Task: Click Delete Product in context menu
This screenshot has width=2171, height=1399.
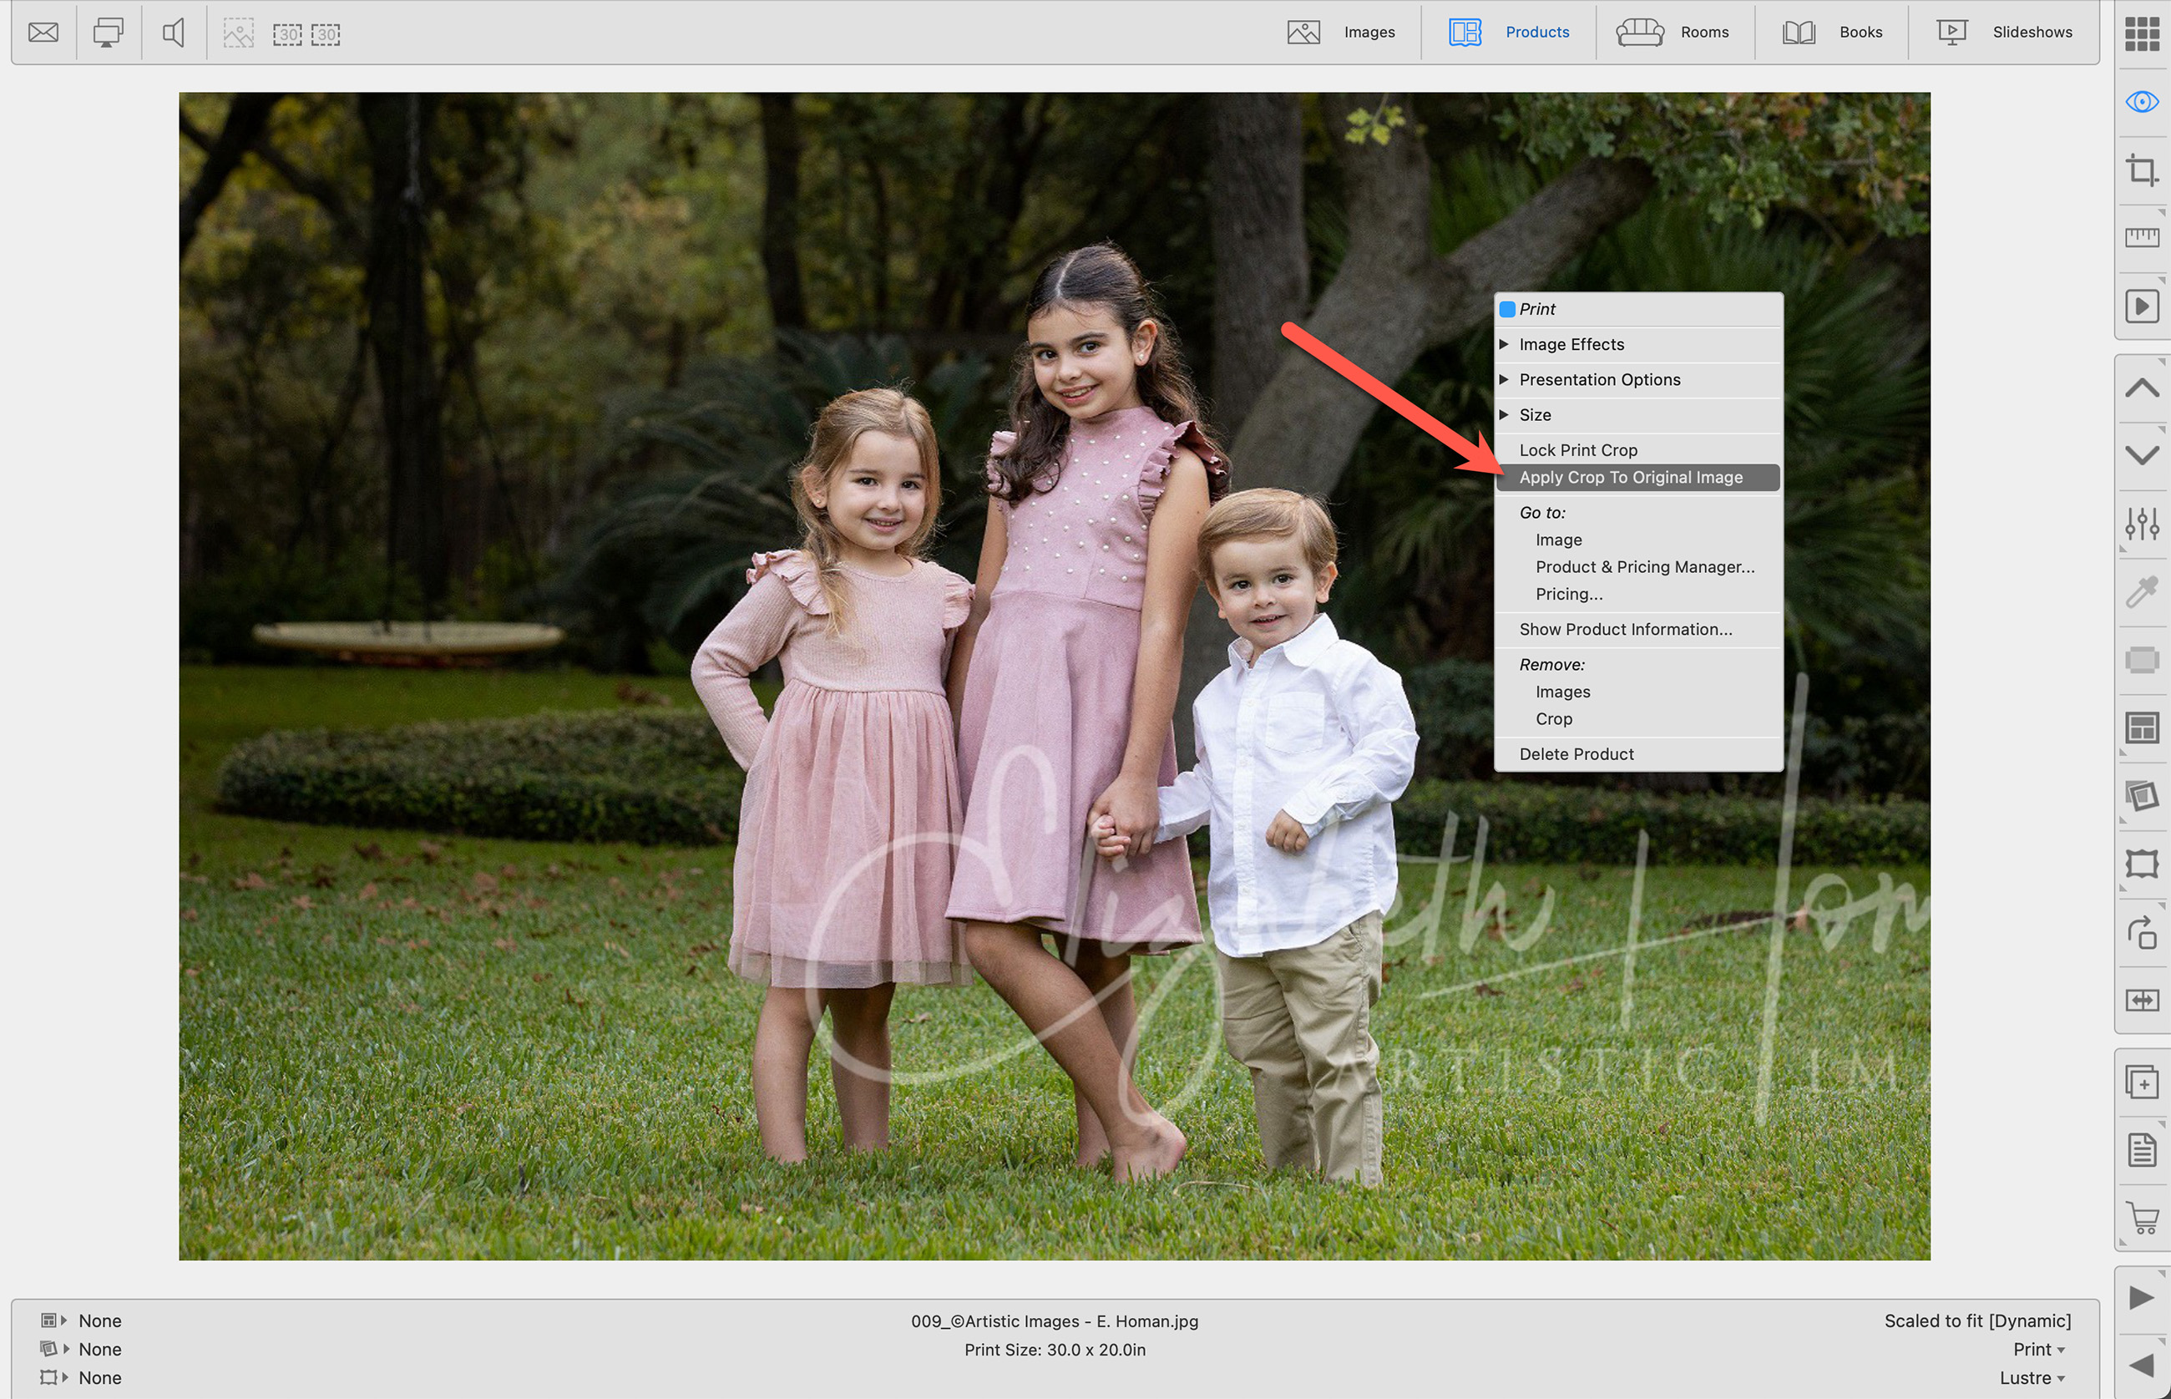Action: (x=1576, y=754)
